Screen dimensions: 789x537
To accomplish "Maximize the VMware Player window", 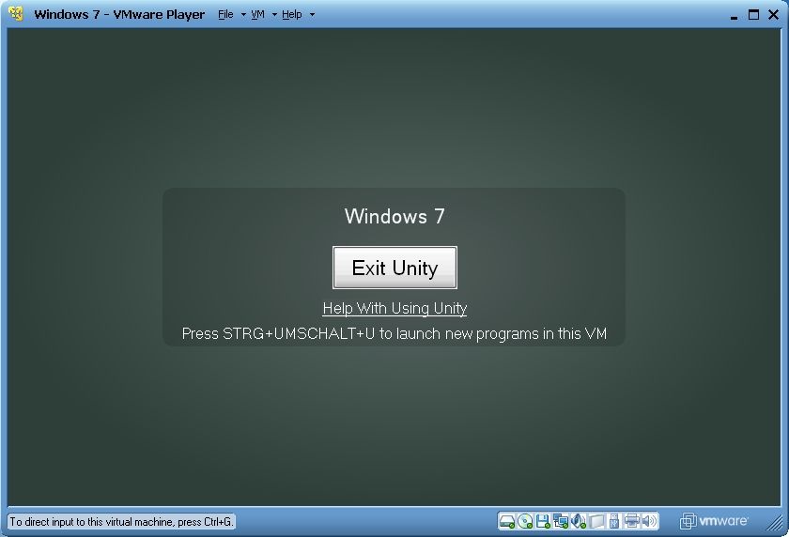I will [753, 15].
